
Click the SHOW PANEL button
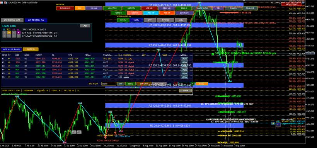pyautogui.click(x=65, y=8)
